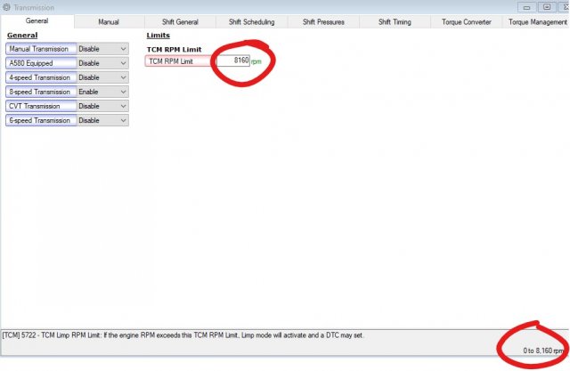Click the Transmission window gear icon
The width and height of the screenshot is (570, 371).
click(6, 7)
